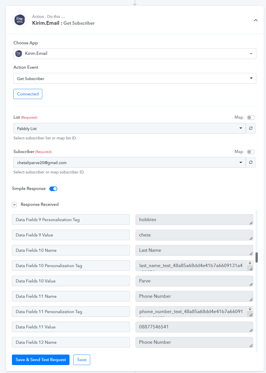Collapse the action step with the chevron
266x373 pixels.
click(256, 20)
